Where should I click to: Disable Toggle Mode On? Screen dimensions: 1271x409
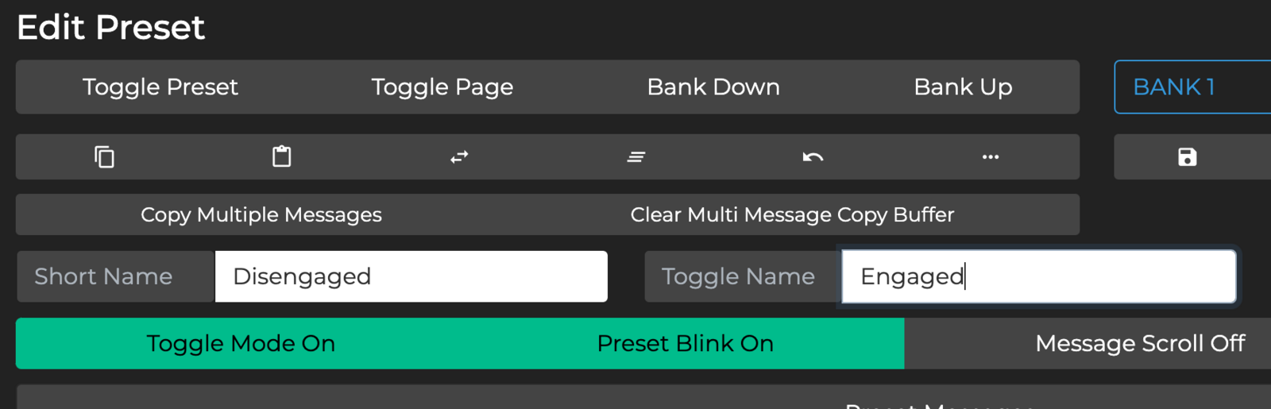[x=241, y=343]
